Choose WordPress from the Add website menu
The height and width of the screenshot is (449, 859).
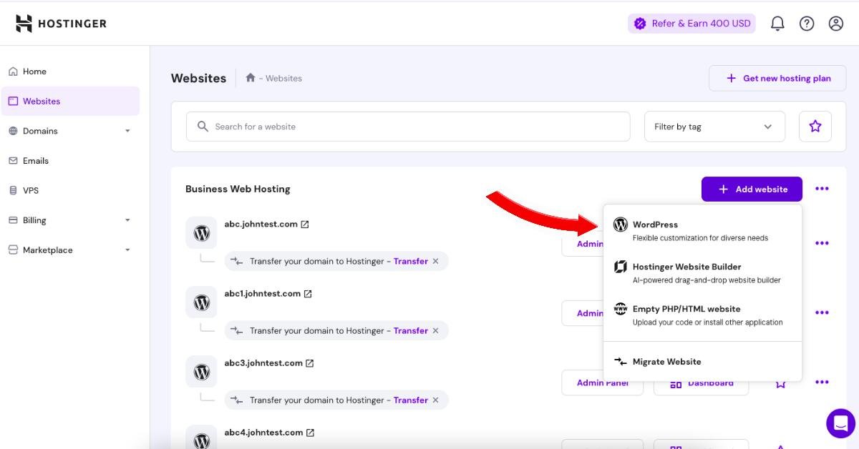[702, 230]
